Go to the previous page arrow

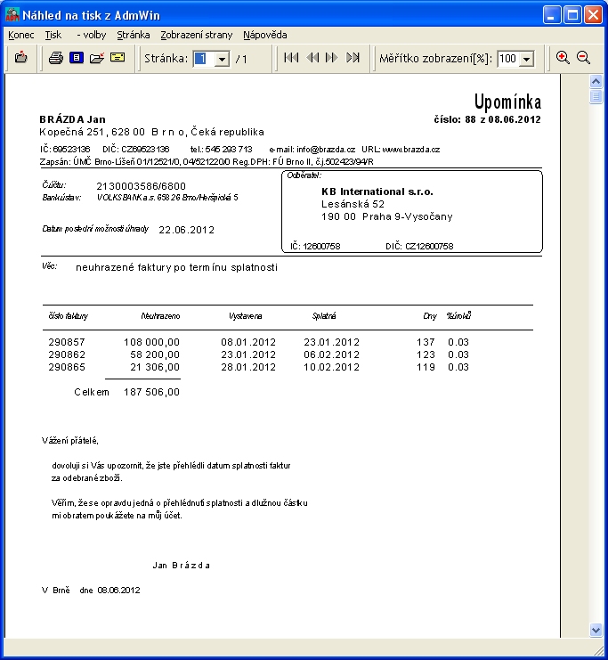click(312, 57)
